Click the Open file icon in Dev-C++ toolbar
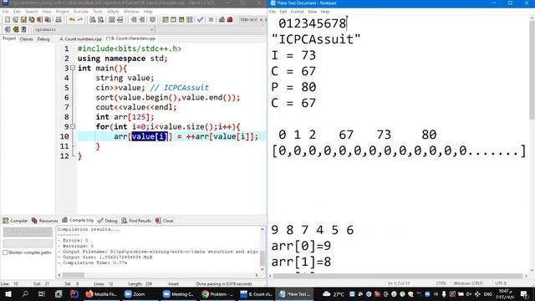Screen dimensions: 535x301 point(15,20)
